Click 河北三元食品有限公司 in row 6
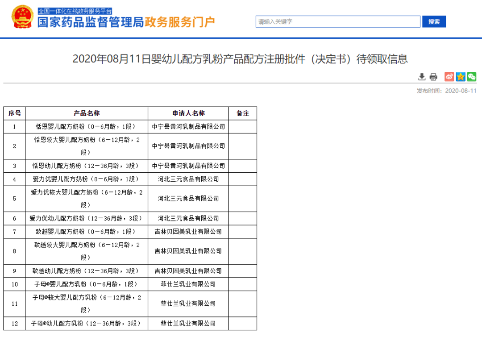Screen dimensions: 482x337 [x=188, y=219]
